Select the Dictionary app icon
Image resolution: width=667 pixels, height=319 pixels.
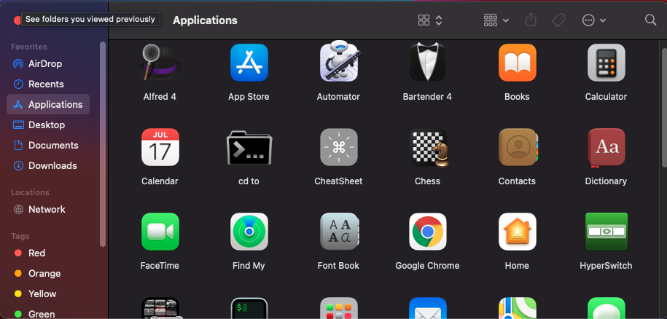pyautogui.click(x=606, y=147)
